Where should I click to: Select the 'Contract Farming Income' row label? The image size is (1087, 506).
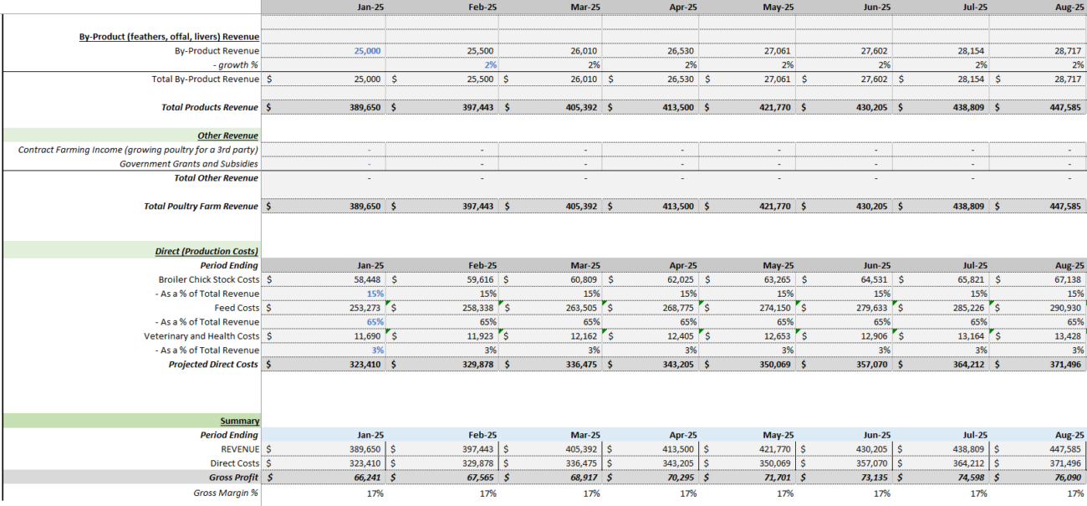pyautogui.click(x=138, y=150)
